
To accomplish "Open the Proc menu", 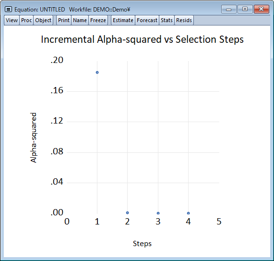I will tap(26, 20).
